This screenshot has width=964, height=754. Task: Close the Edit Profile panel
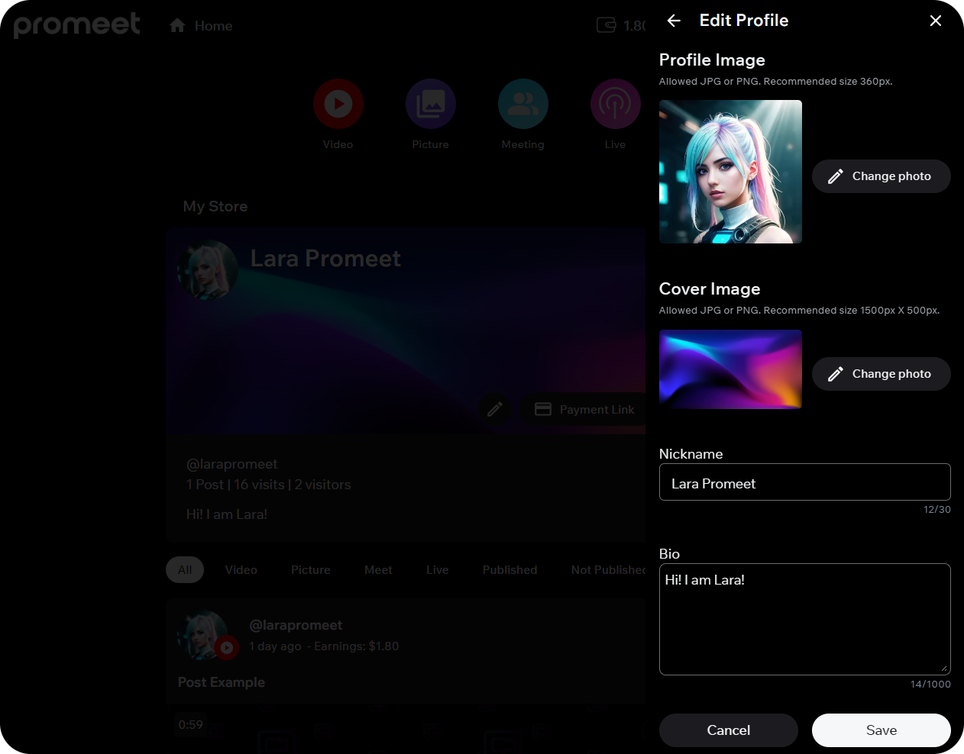coord(935,21)
